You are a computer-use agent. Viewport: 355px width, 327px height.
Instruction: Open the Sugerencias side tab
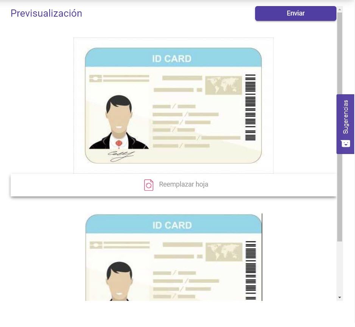pyautogui.click(x=345, y=124)
